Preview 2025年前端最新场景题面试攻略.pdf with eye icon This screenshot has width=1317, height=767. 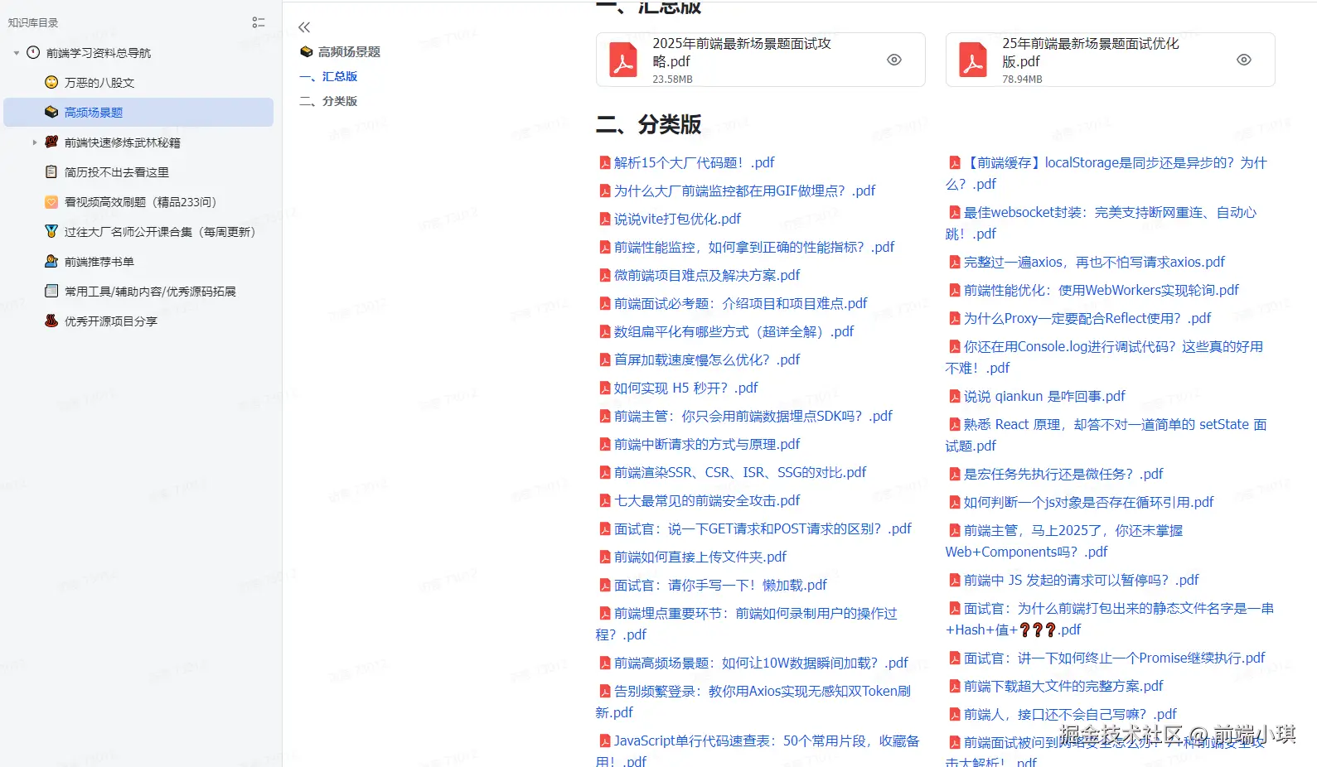click(x=894, y=60)
